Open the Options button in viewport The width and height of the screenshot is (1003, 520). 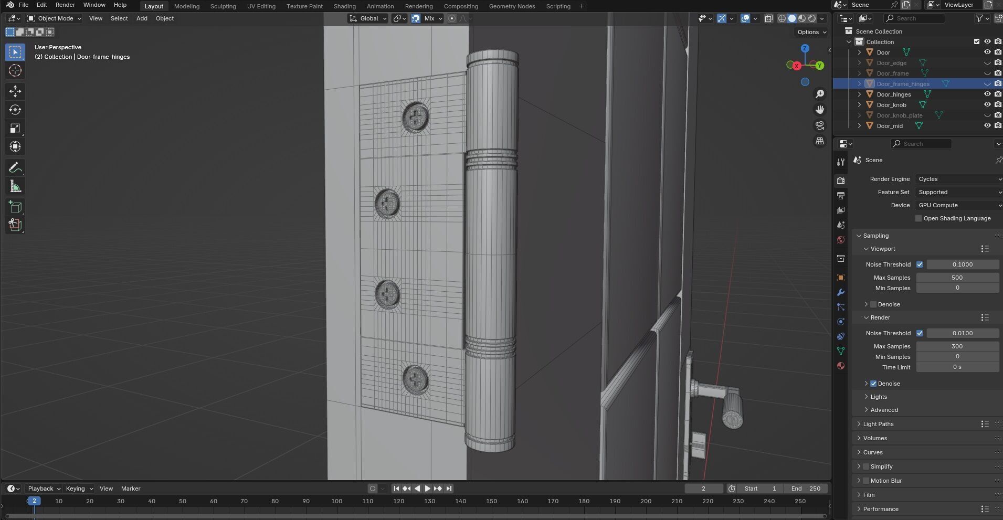[811, 32]
